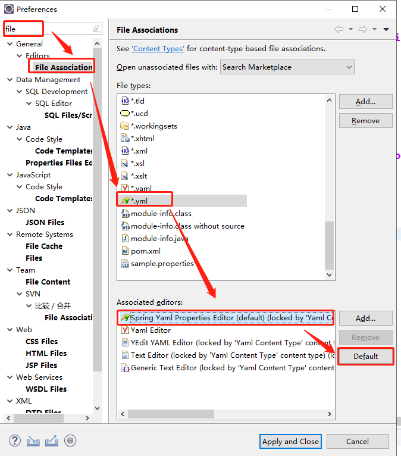Image resolution: width=401 pixels, height=456 pixels.
Task: Select the module-info.java file icon
Action: tap(125, 239)
